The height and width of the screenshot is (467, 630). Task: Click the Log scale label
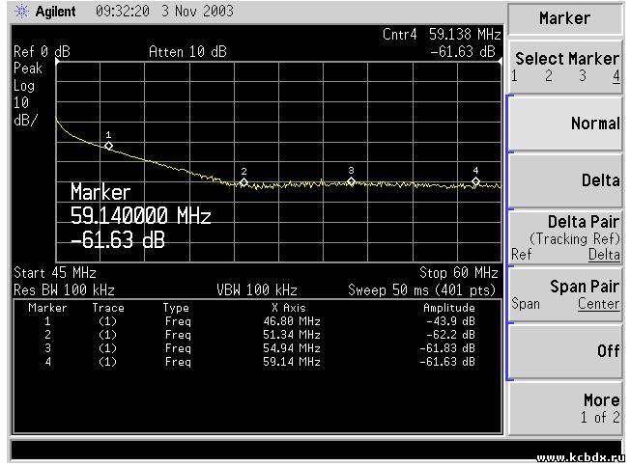coord(24,86)
